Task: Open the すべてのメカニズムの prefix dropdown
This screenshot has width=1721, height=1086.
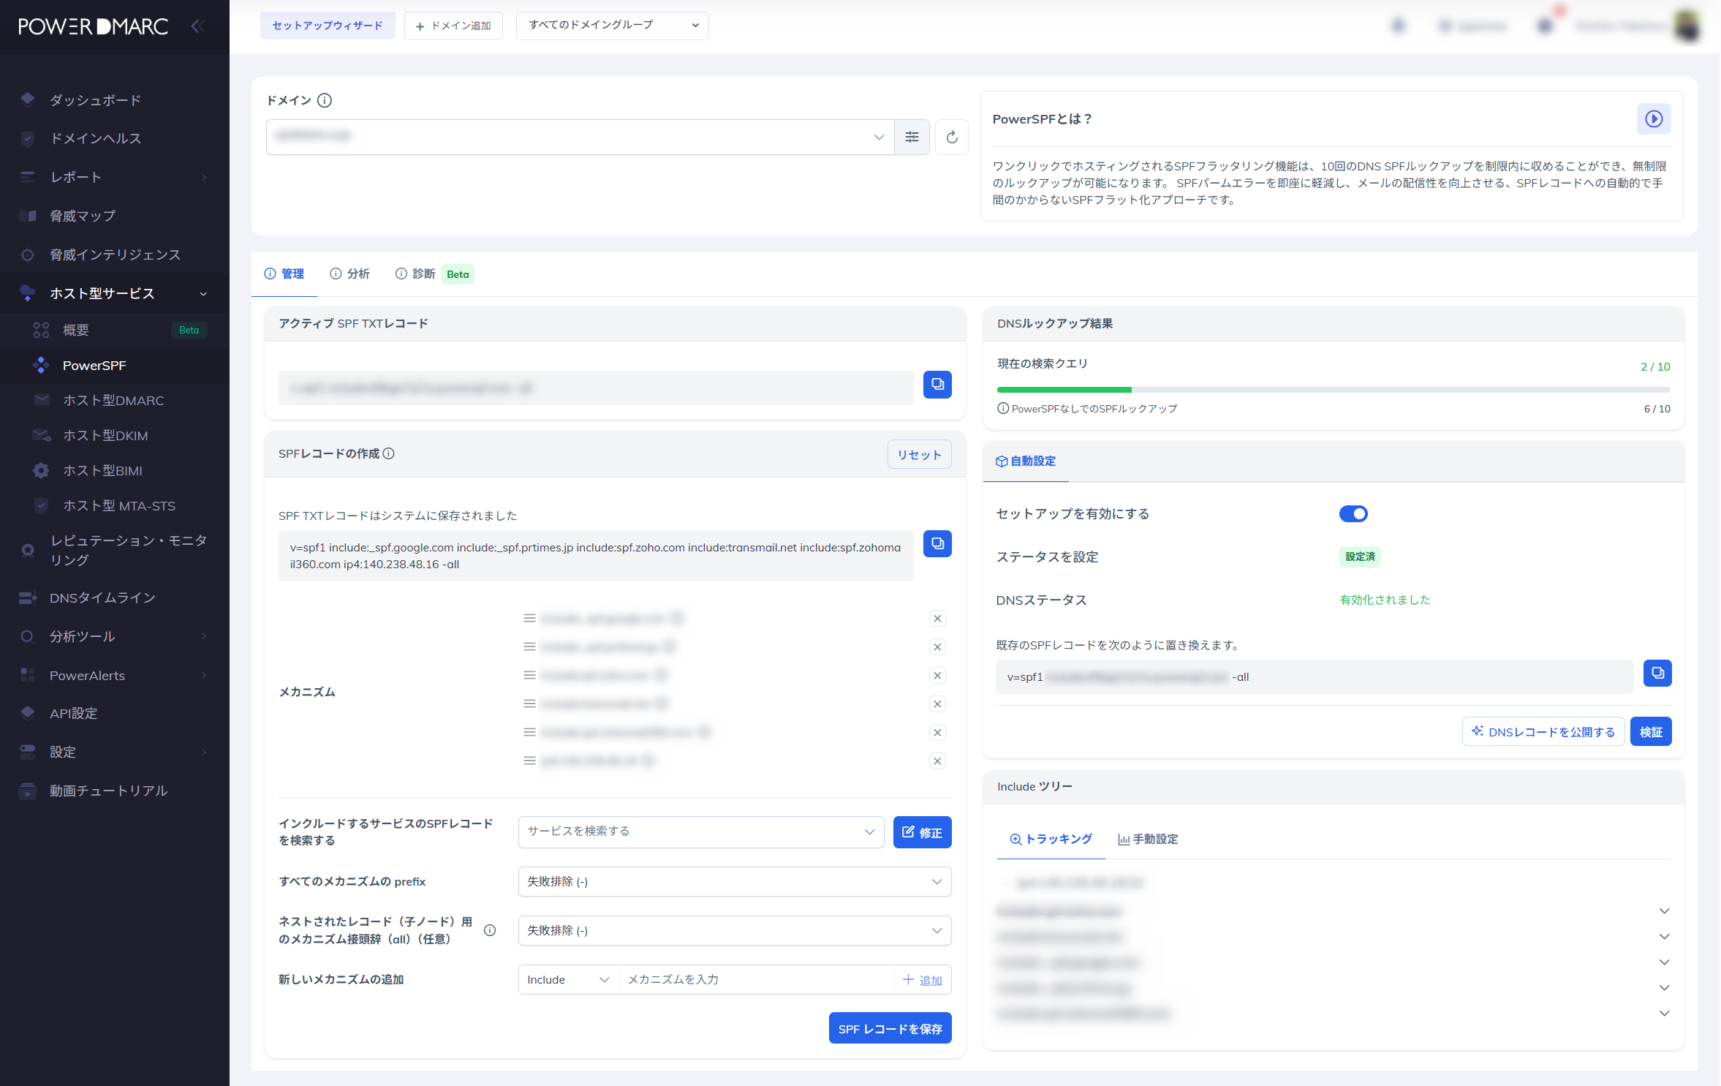Action: click(x=734, y=882)
